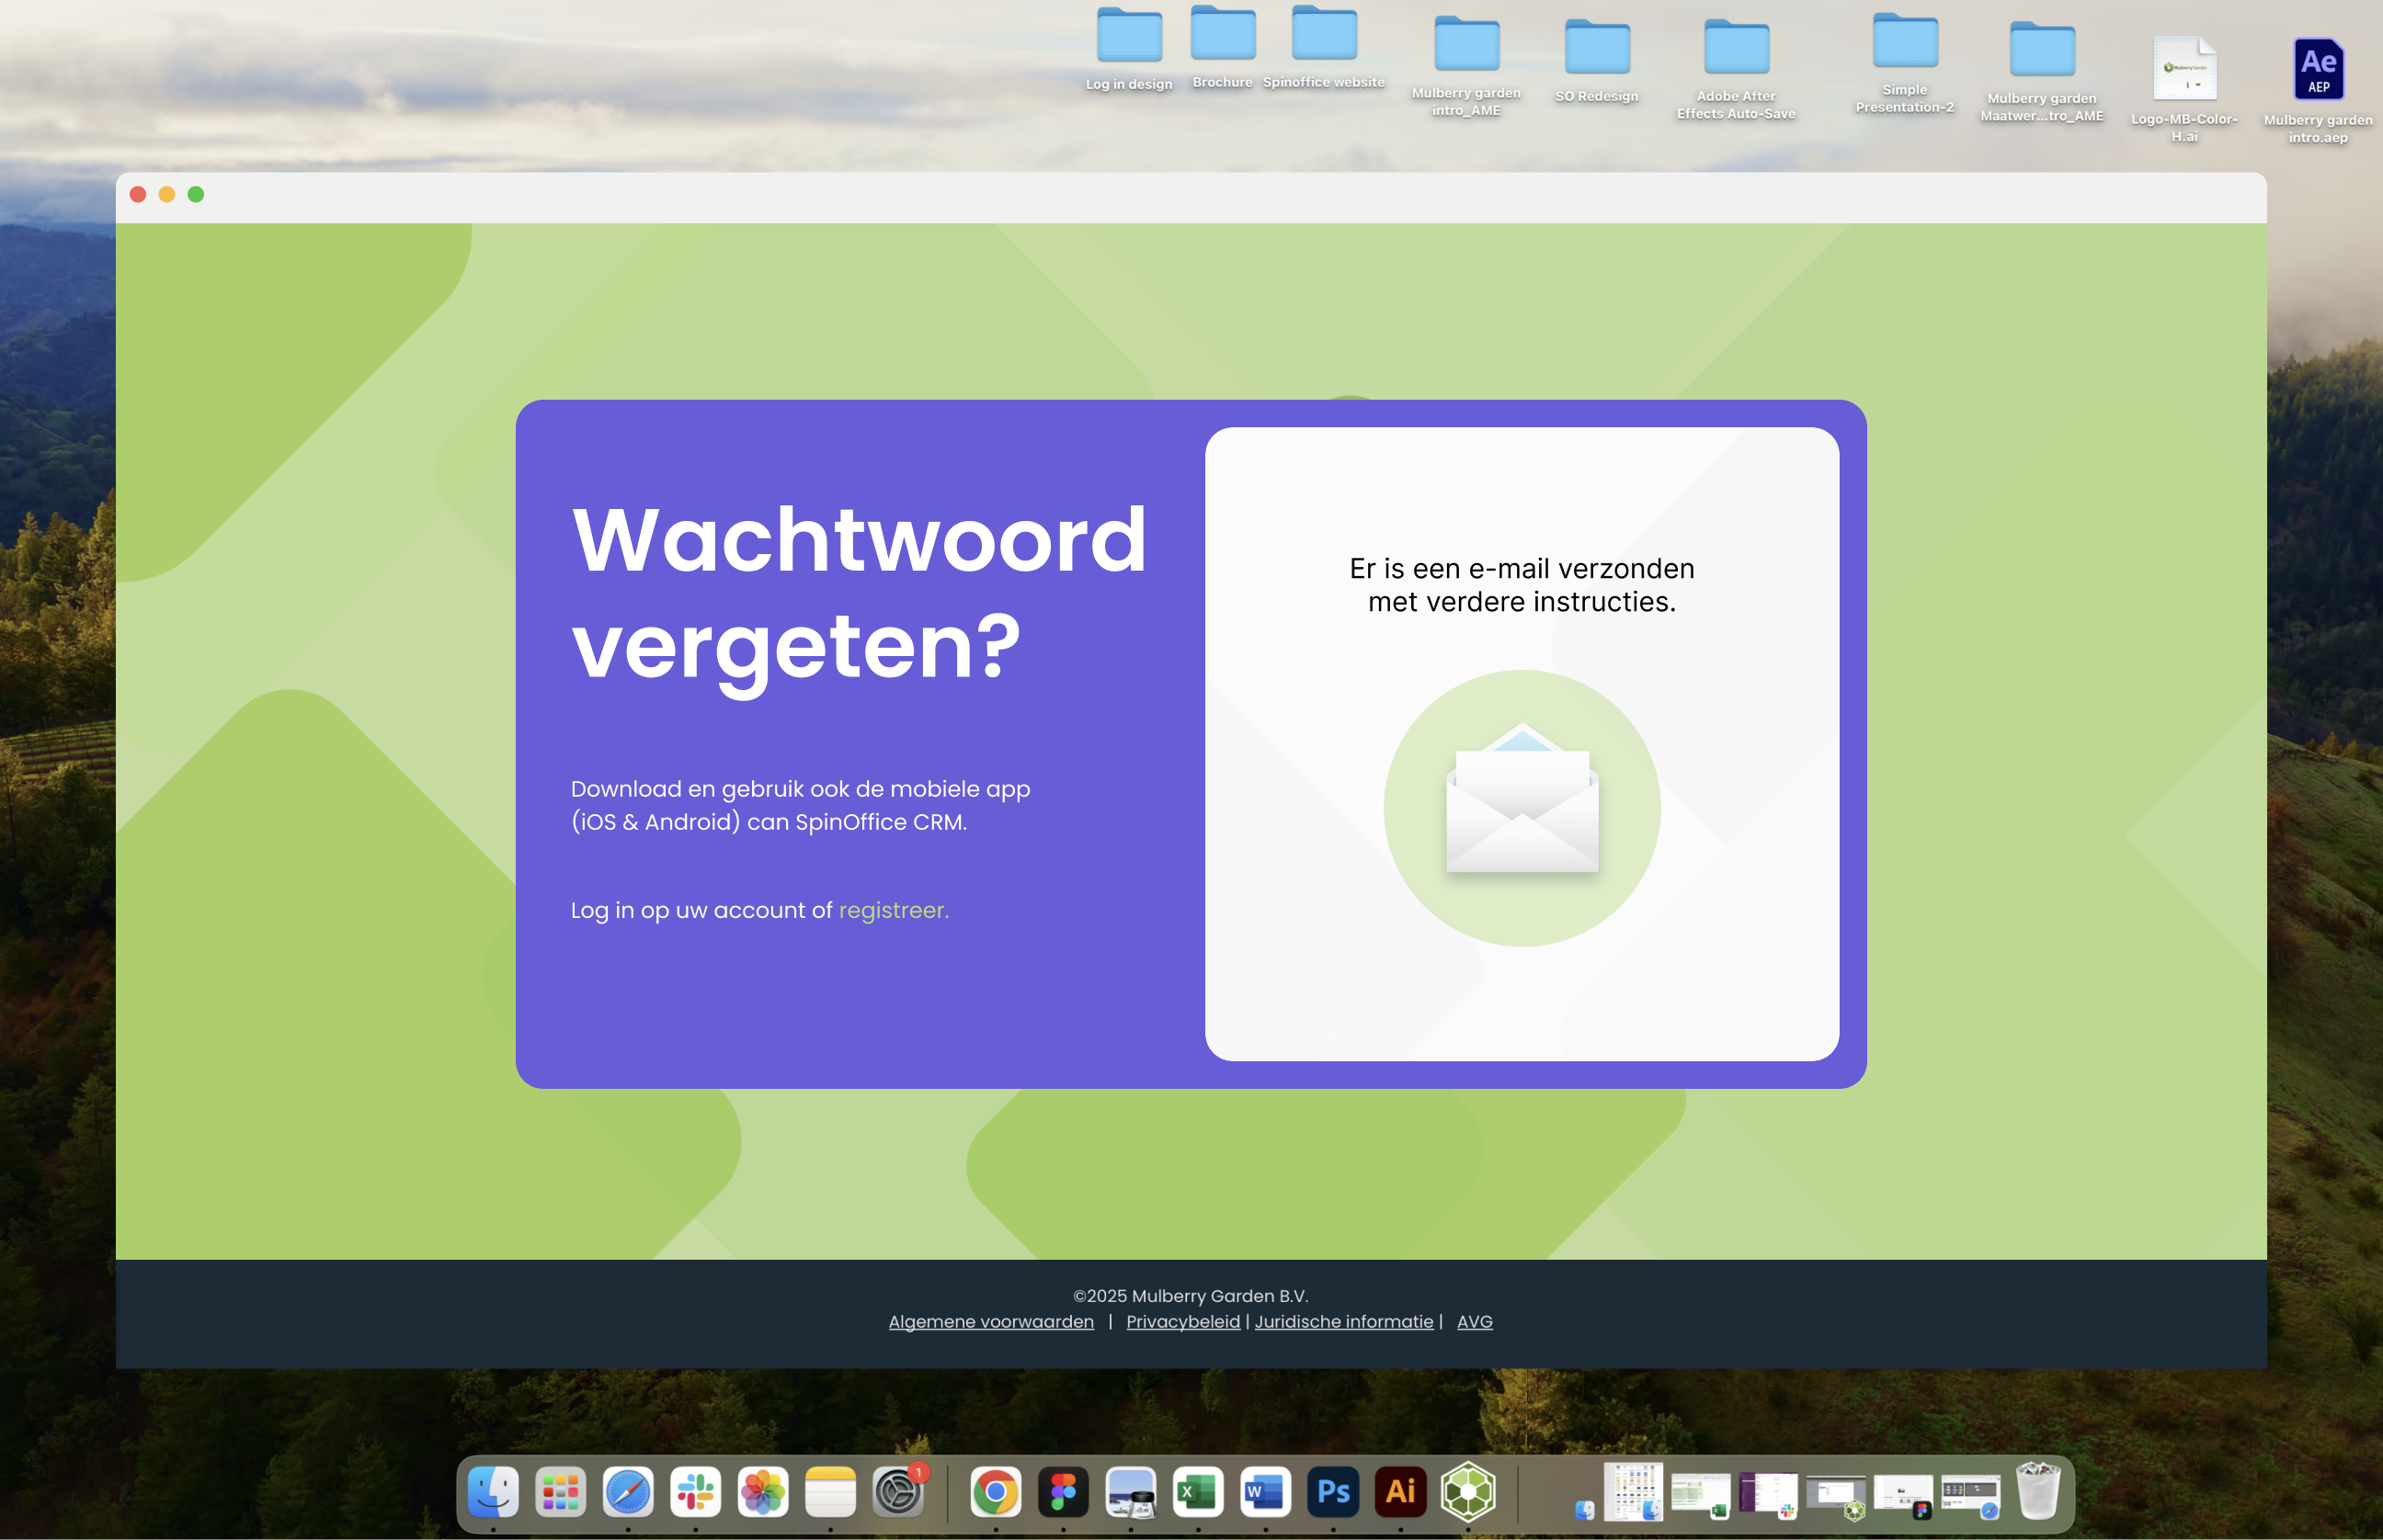Launch Microsoft Excel from dock
This screenshot has height=1540, width=2383.
click(x=1198, y=1492)
